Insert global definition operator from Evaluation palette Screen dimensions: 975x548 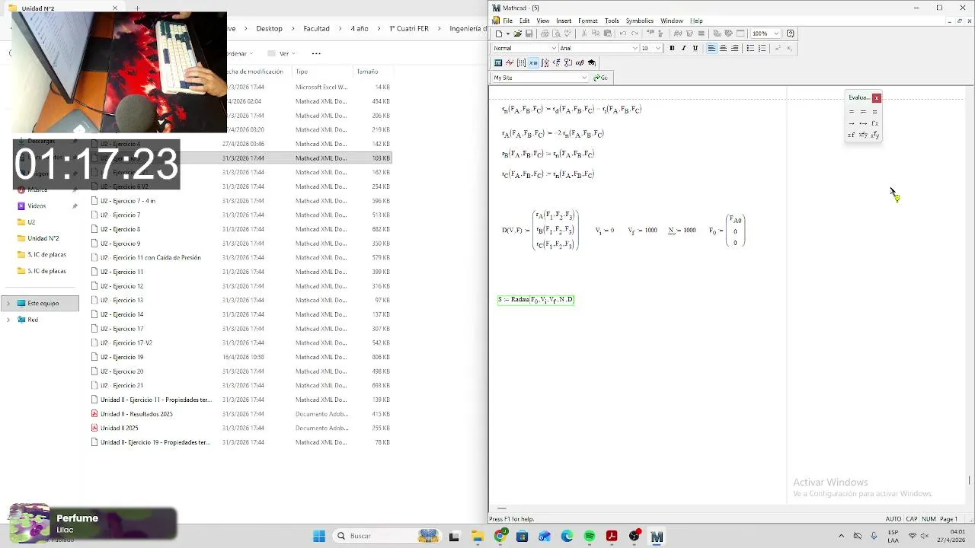tap(874, 112)
